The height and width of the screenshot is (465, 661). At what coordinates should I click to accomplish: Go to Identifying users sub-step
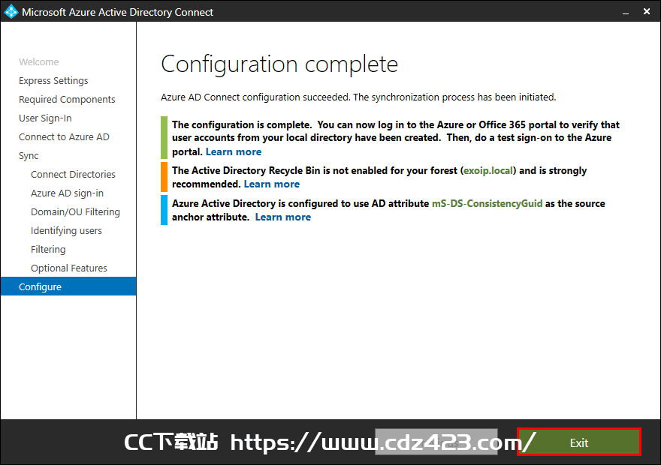[66, 230]
